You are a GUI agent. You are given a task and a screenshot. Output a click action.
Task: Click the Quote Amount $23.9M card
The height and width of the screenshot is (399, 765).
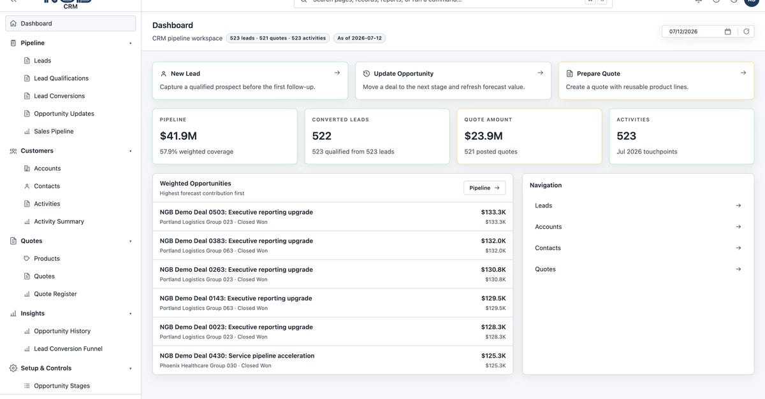click(x=529, y=136)
